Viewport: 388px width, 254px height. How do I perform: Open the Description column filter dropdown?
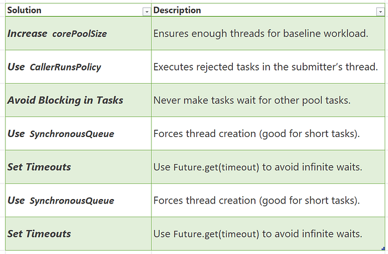tap(380, 12)
